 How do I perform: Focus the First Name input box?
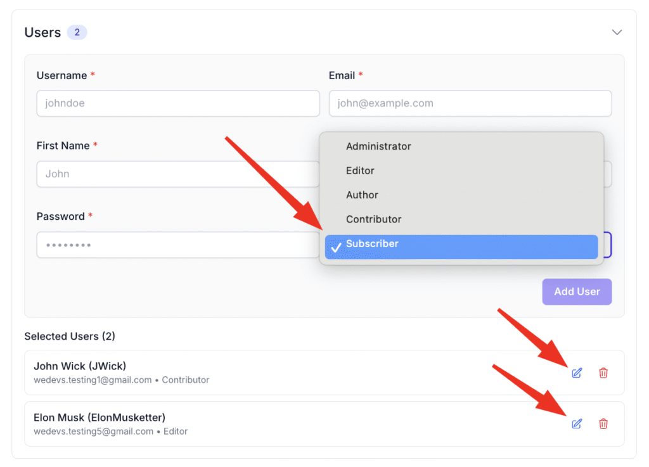(178, 174)
